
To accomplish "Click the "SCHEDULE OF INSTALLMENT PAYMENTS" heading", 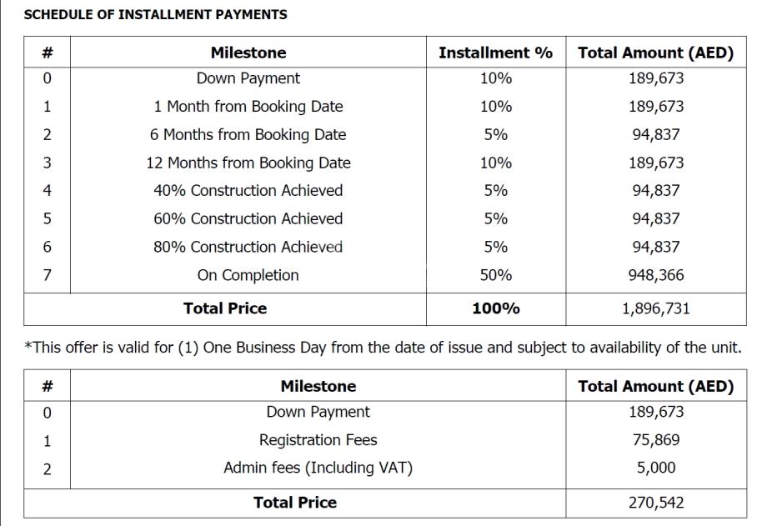I will tap(156, 14).
